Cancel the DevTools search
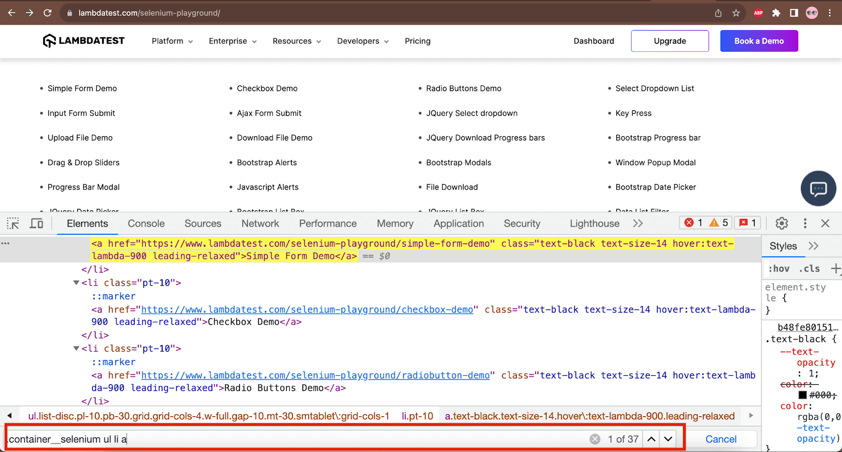Viewport: 842px width, 452px height. (721, 439)
